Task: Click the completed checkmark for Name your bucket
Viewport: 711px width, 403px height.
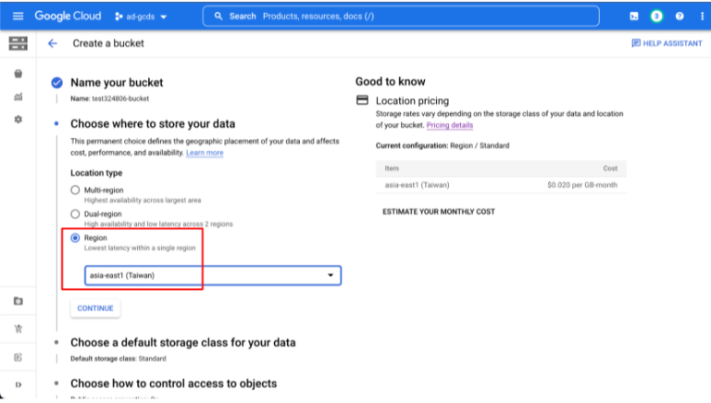Action: (x=56, y=82)
